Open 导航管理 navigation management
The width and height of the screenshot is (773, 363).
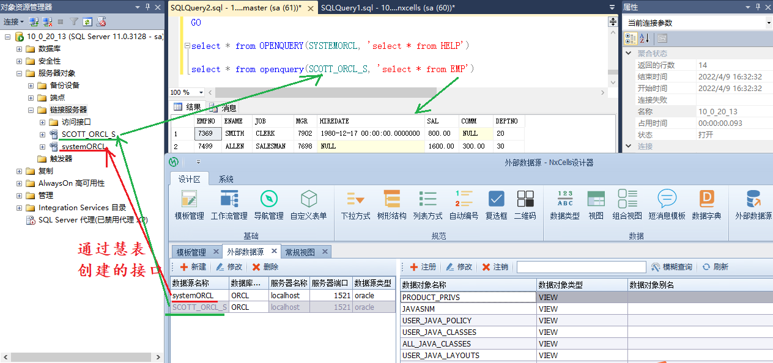[x=268, y=205]
